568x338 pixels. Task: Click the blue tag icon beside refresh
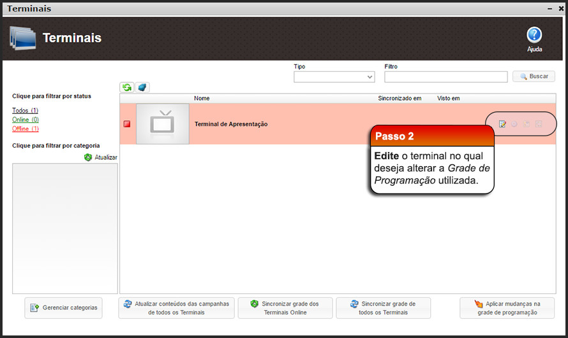(142, 87)
